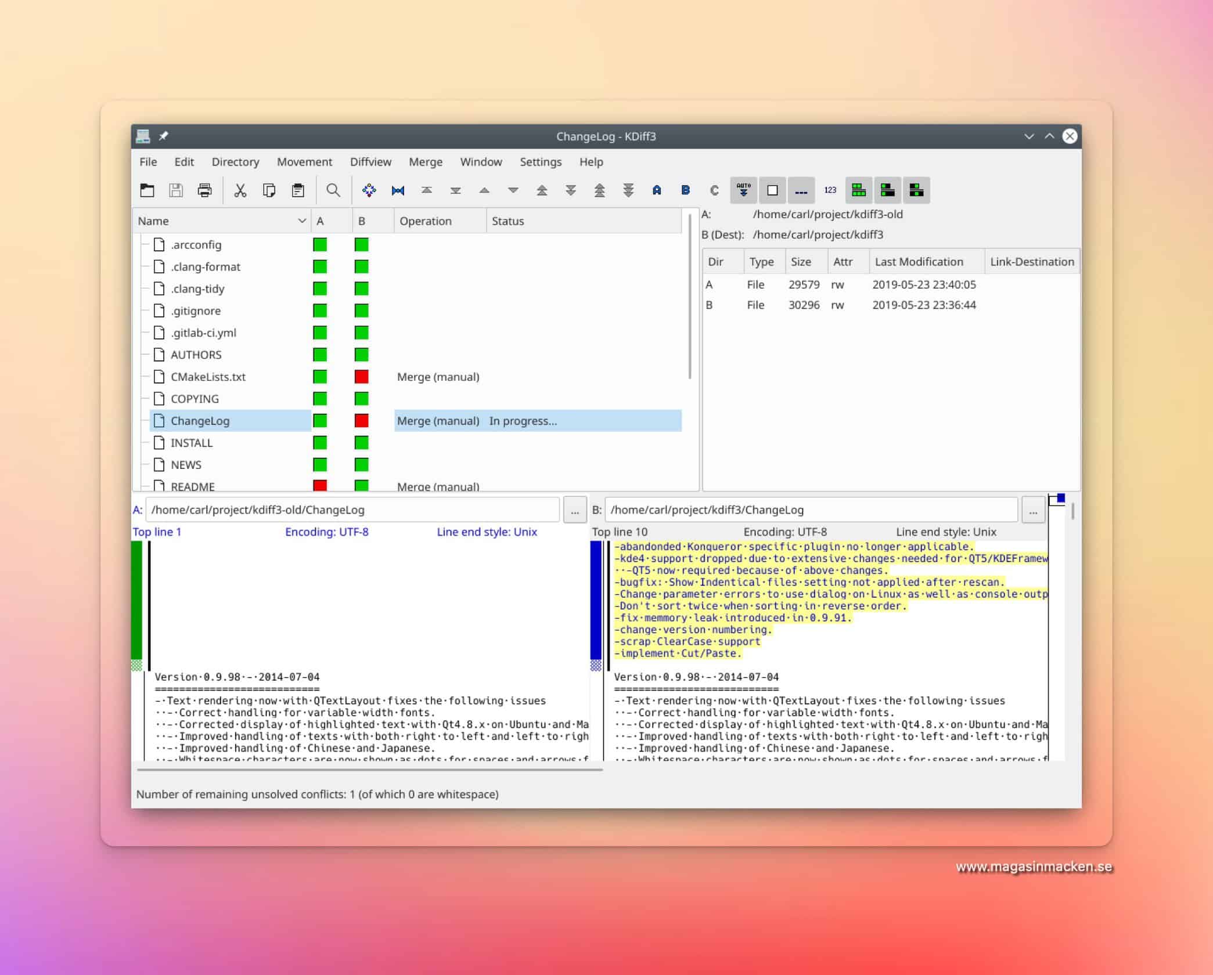Toggle third green split view button
The image size is (1213, 975).
coord(916,190)
